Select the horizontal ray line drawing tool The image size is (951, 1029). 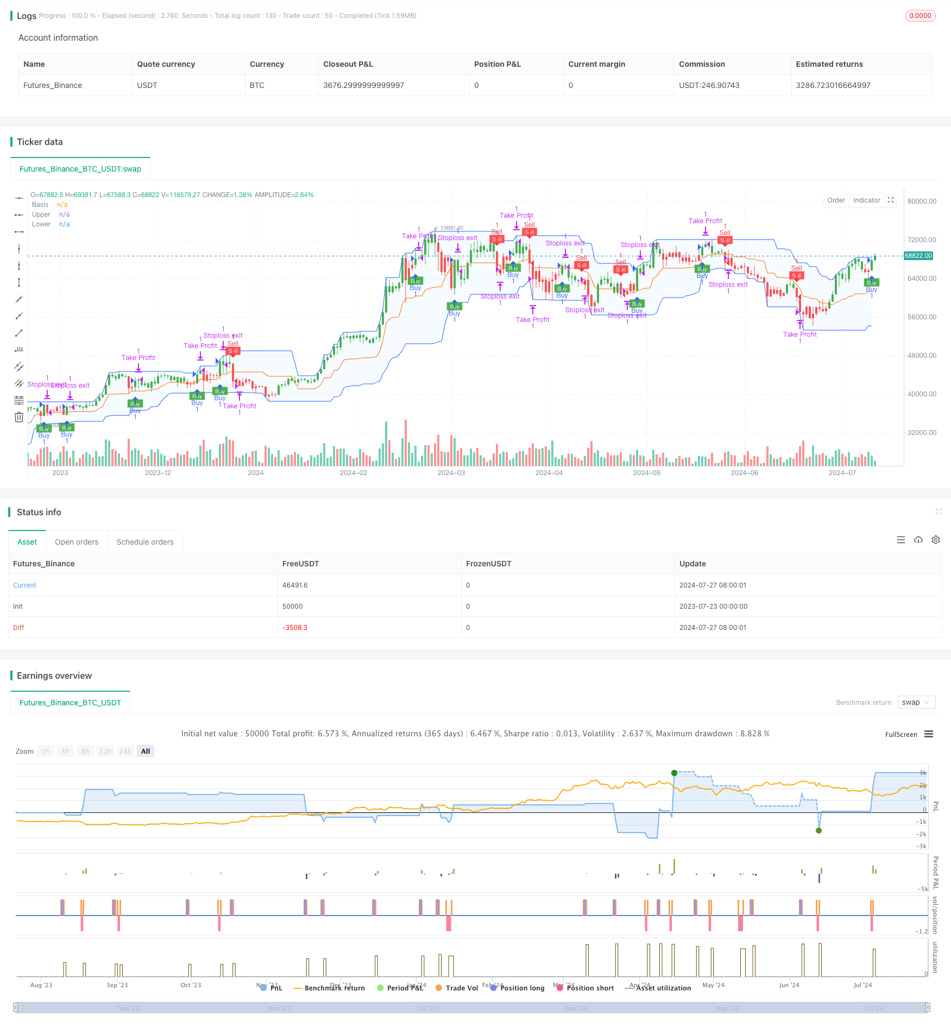(19, 215)
